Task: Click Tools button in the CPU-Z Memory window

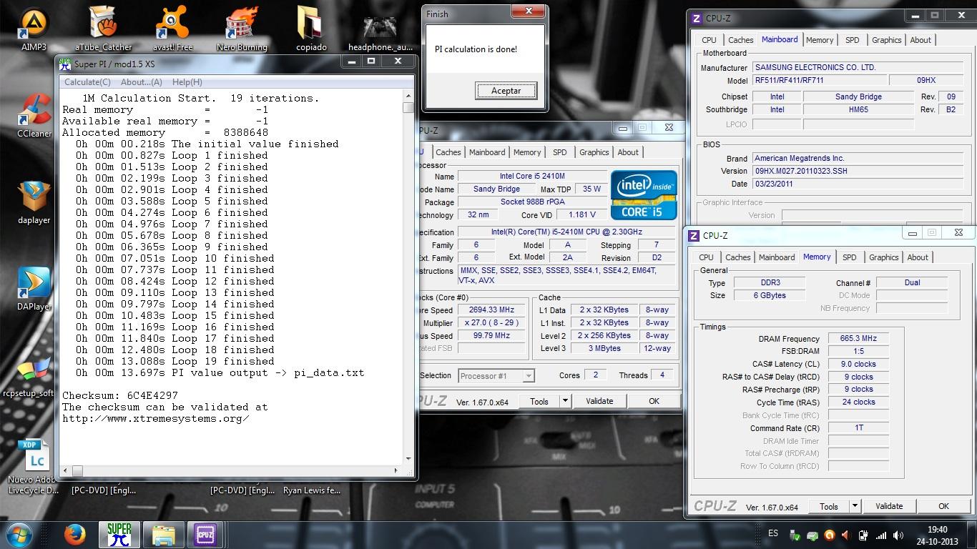Action: pyautogui.click(x=829, y=506)
